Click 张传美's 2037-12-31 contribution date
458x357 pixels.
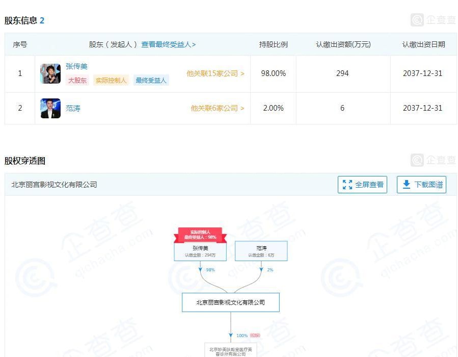click(x=423, y=73)
